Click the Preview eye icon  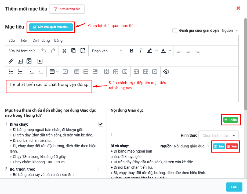(x=166, y=72)
